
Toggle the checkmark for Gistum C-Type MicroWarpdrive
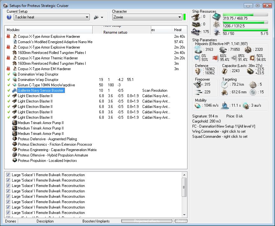coord(8,85)
